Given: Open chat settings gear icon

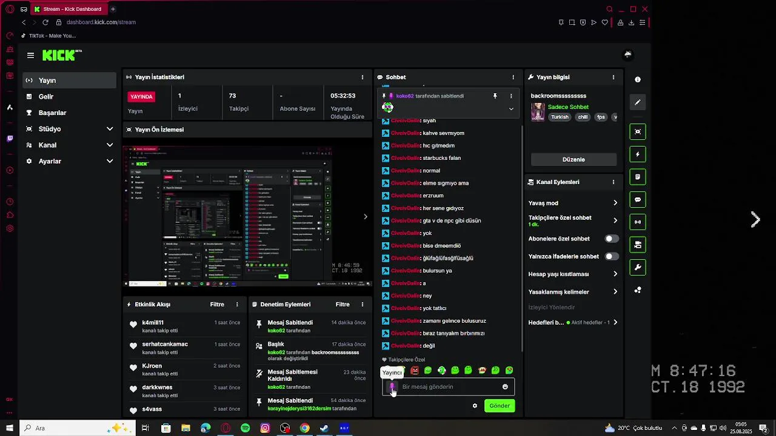Looking at the screenshot, I should pyautogui.click(x=475, y=406).
